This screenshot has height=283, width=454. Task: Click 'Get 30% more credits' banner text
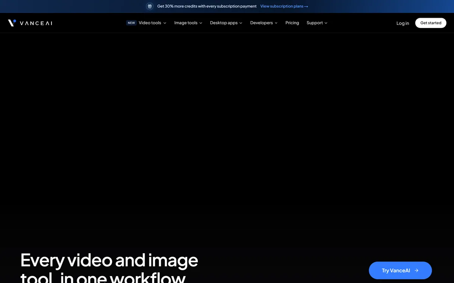(207, 6)
